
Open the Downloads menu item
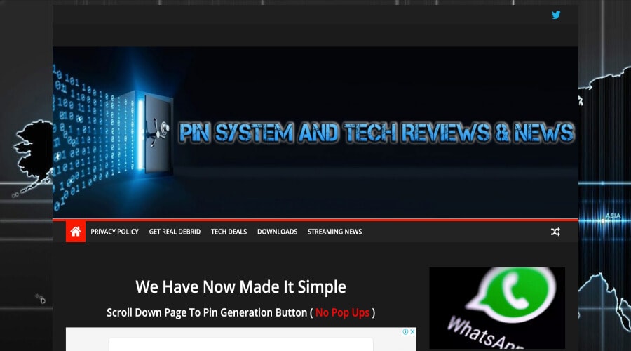pyautogui.click(x=277, y=232)
